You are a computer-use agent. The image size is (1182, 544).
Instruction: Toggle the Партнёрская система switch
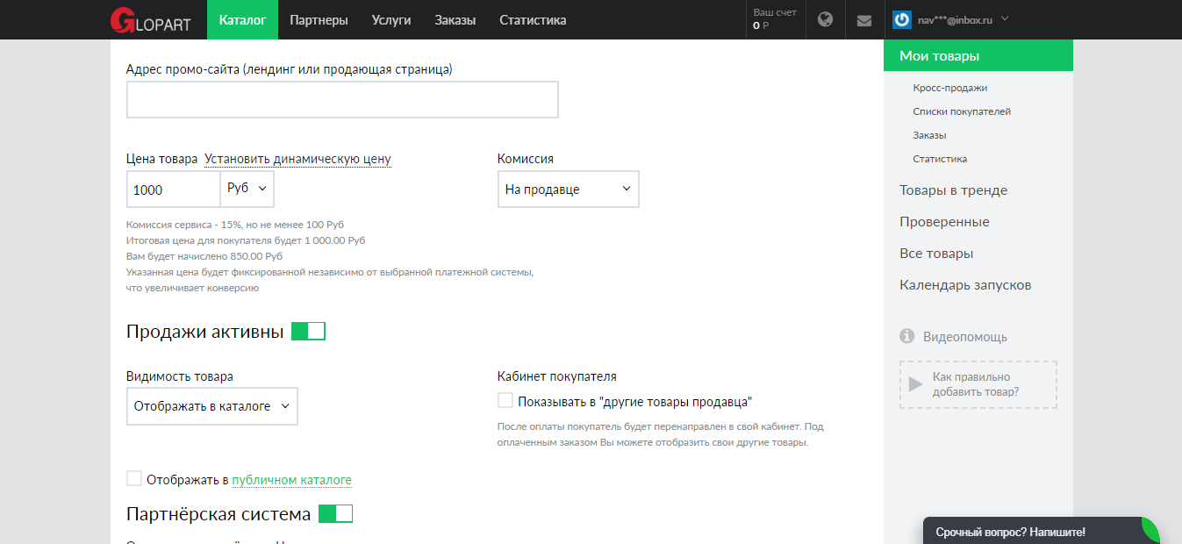point(335,513)
